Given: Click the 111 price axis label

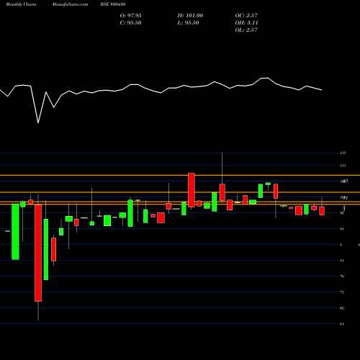Looking at the screenshot, I should coord(343,166).
